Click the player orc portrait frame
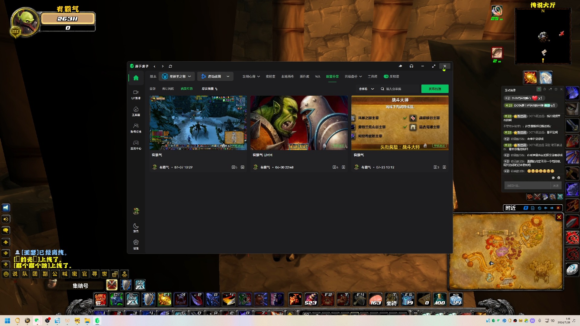This screenshot has height=326, width=580. pyautogui.click(x=25, y=22)
